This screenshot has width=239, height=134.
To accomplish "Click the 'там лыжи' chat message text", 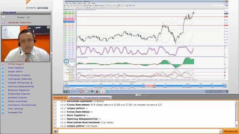I will [91, 126].
